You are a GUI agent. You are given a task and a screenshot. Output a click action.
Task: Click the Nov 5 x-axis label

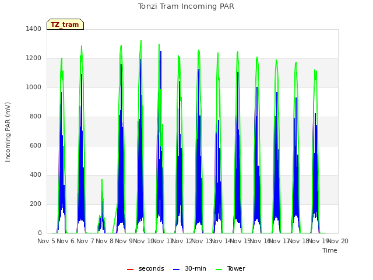[x=47, y=241]
